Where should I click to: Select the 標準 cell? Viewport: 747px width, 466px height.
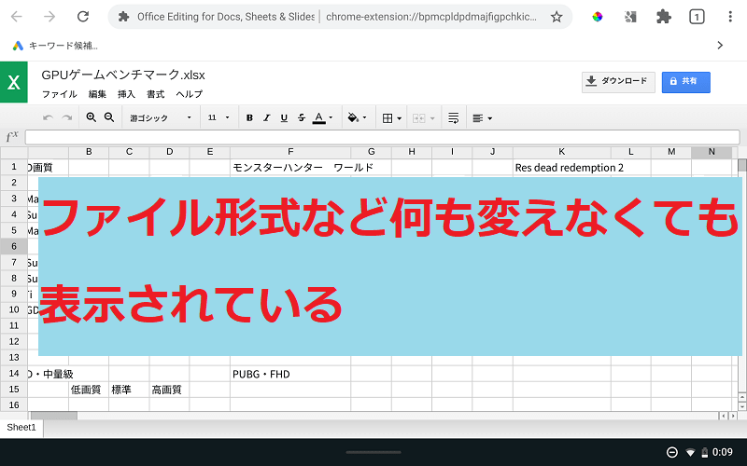pyautogui.click(x=129, y=390)
